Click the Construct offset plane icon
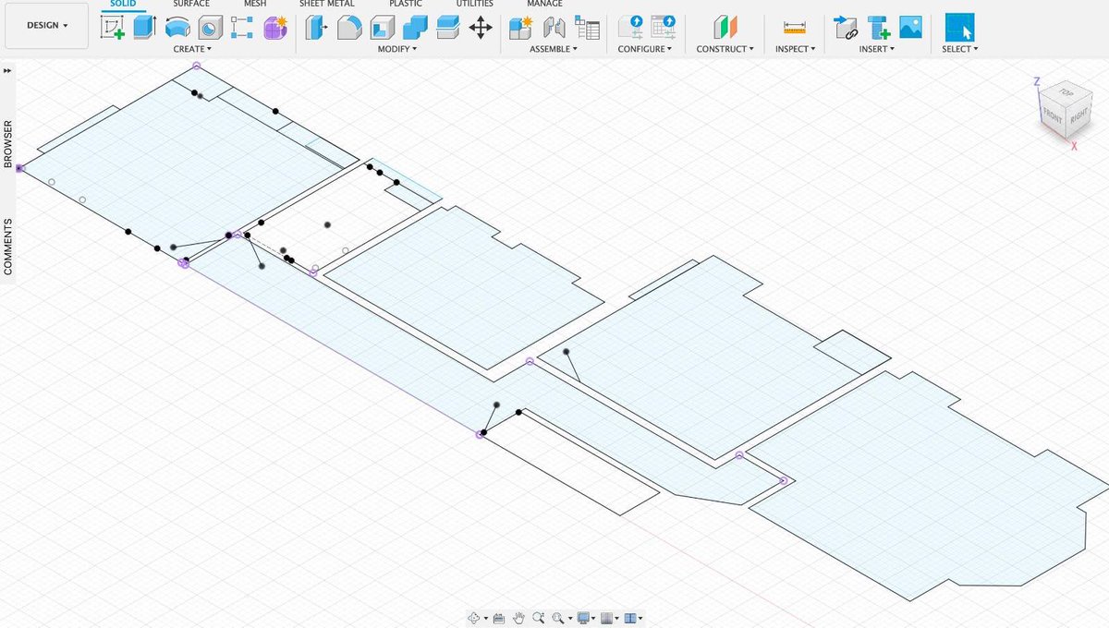The image size is (1109, 628). click(725, 27)
